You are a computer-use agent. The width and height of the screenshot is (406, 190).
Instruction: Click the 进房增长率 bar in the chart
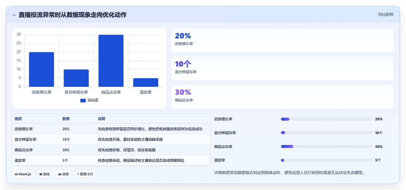pos(41,69)
